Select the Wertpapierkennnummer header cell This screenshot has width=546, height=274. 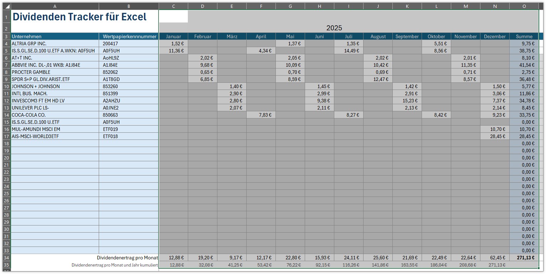[x=129, y=36]
